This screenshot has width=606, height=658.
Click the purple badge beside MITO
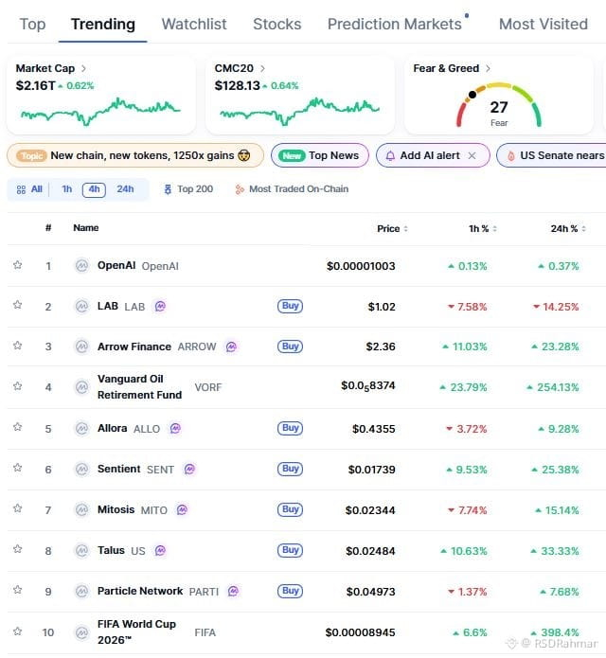[182, 510]
